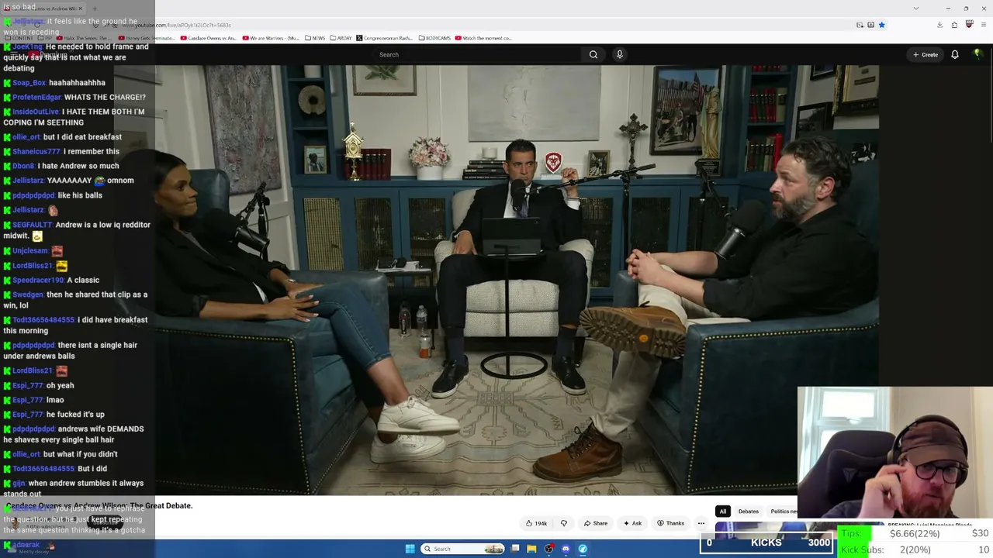Click the video title The Great Debate
Viewport: 993px width, 558px height.
99,505
